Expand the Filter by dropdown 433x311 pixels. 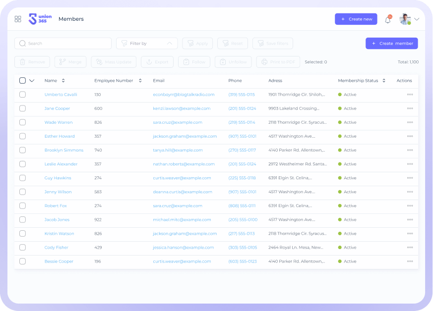(147, 44)
